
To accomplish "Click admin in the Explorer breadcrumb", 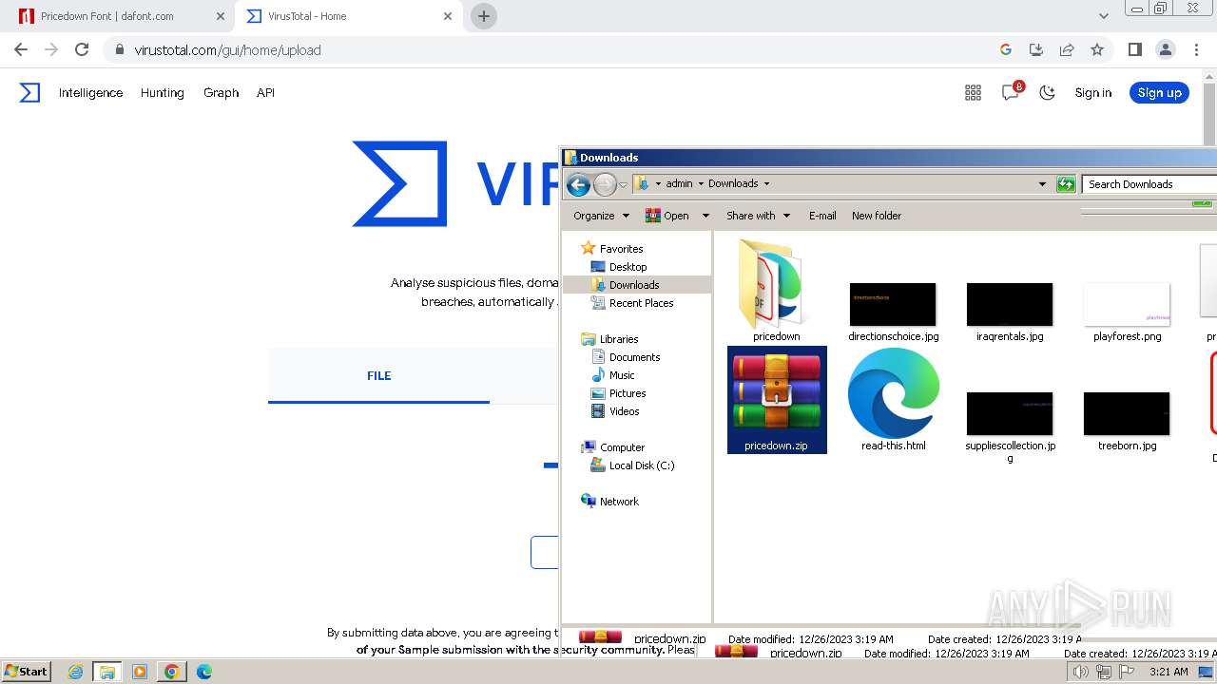I will coord(679,183).
